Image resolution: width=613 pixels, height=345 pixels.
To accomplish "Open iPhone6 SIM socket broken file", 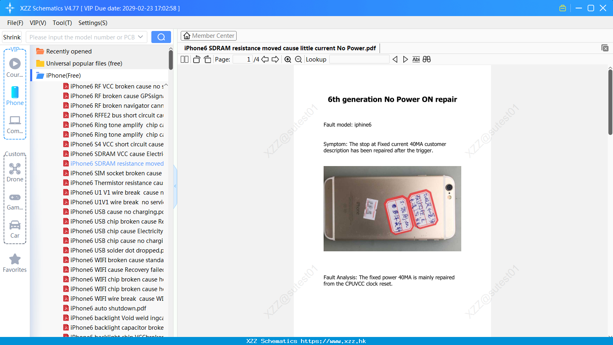I will 113,173.
